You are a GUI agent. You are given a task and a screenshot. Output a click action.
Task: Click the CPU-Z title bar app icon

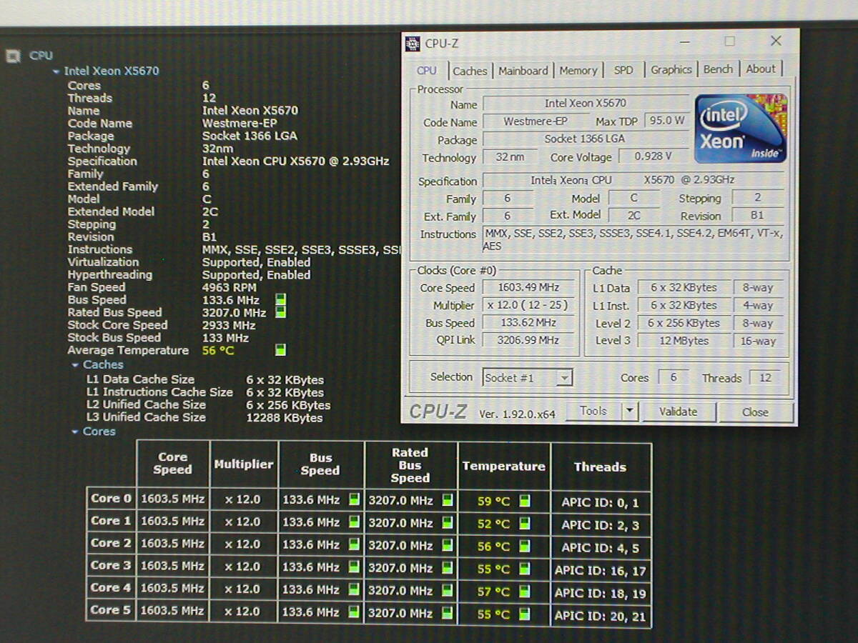(x=413, y=44)
